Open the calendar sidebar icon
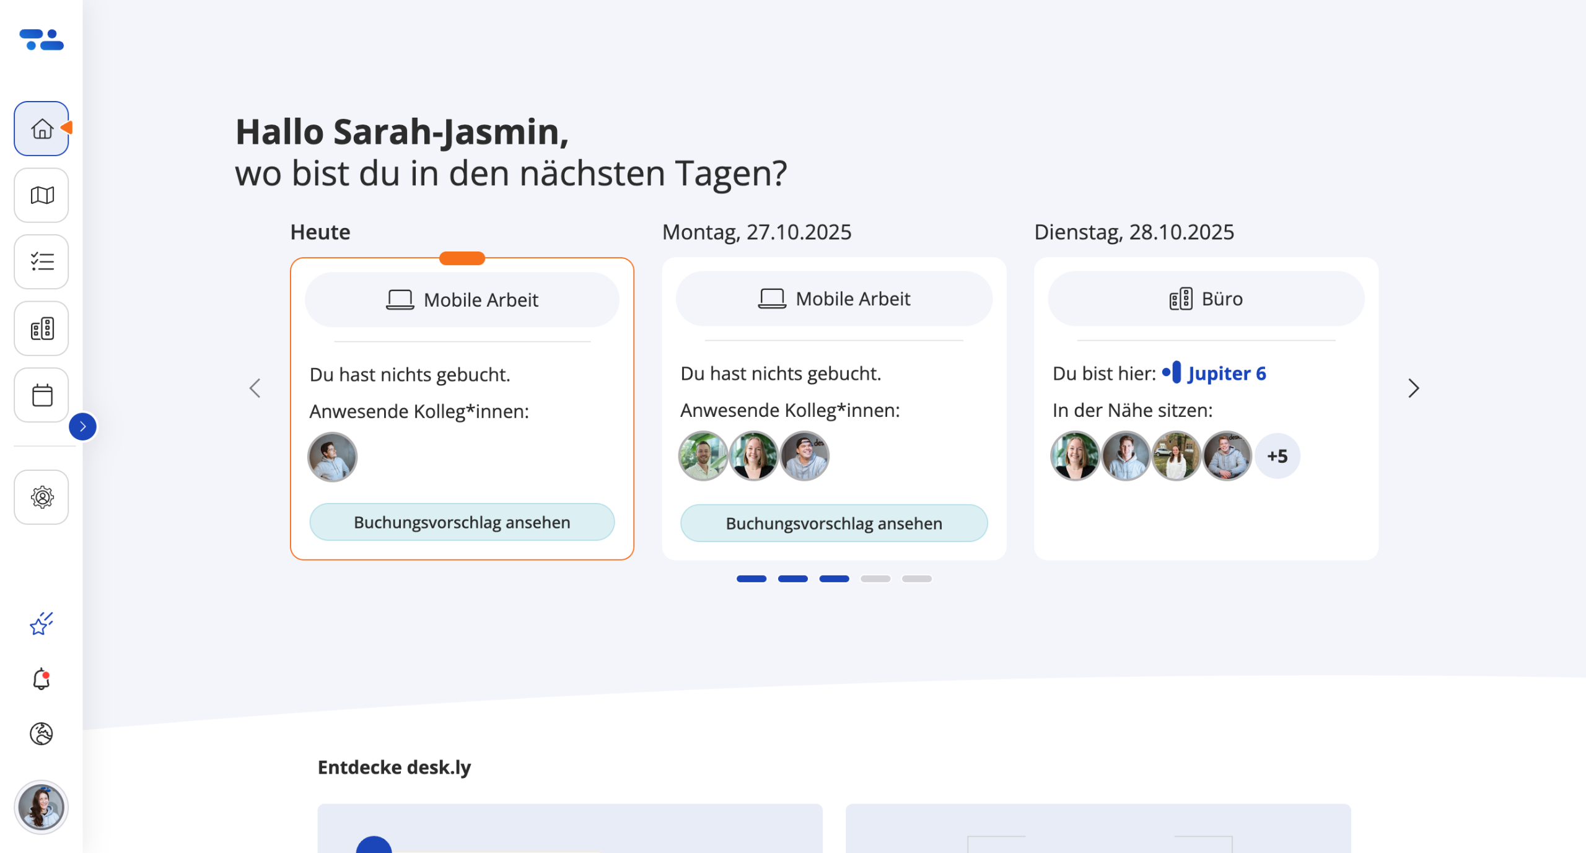The height and width of the screenshot is (853, 1586). click(x=42, y=395)
